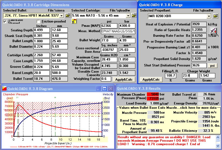Click the burning rate edit icon

(213, 30)
